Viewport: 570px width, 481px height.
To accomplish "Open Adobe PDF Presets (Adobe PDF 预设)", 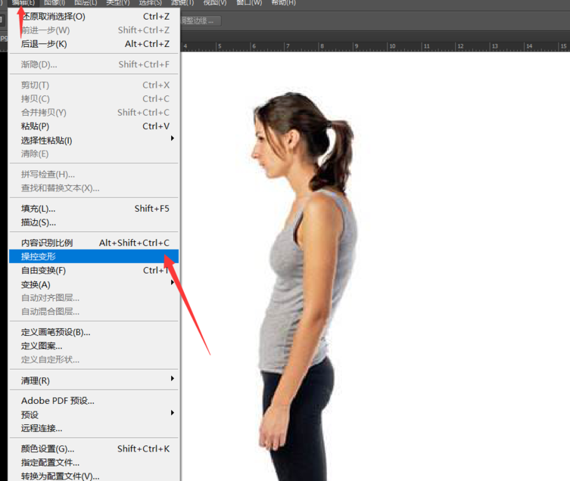I will (x=58, y=401).
